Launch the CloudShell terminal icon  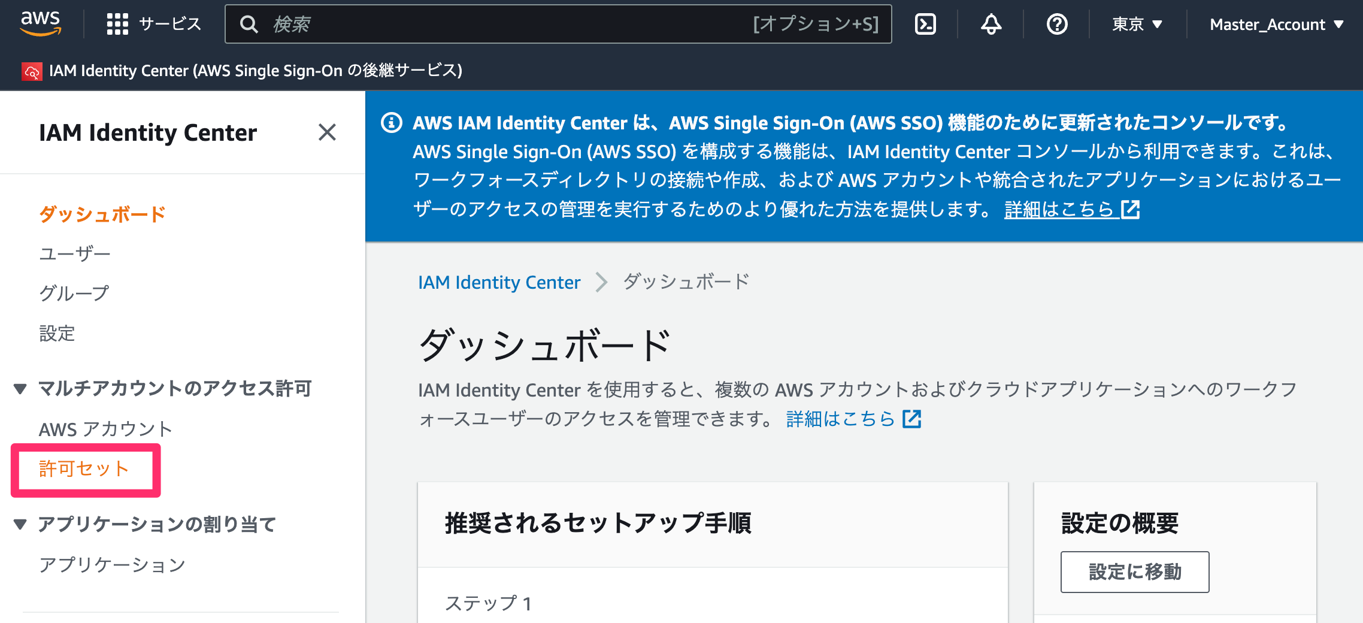click(x=925, y=24)
